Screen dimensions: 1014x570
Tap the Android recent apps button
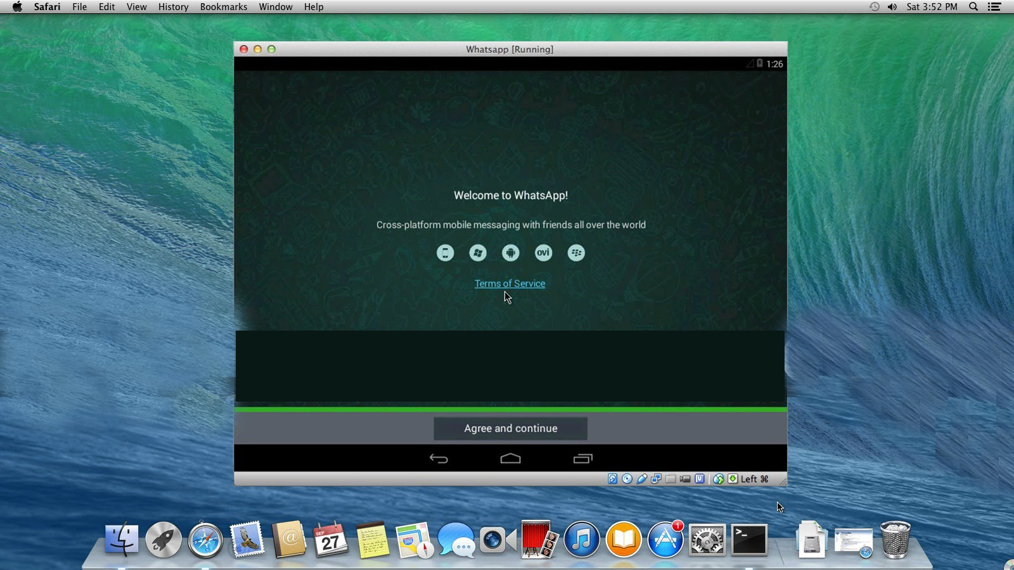tap(582, 459)
